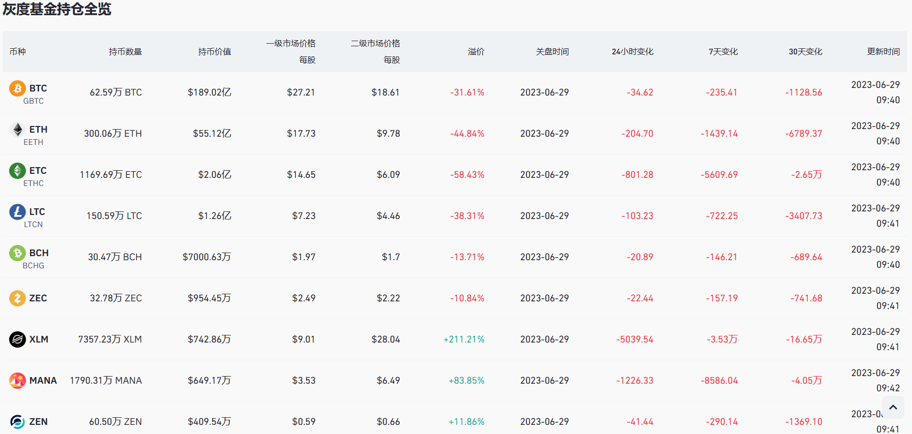912x434 pixels.
Task: Click the EETH ticker label
Action: point(34,142)
